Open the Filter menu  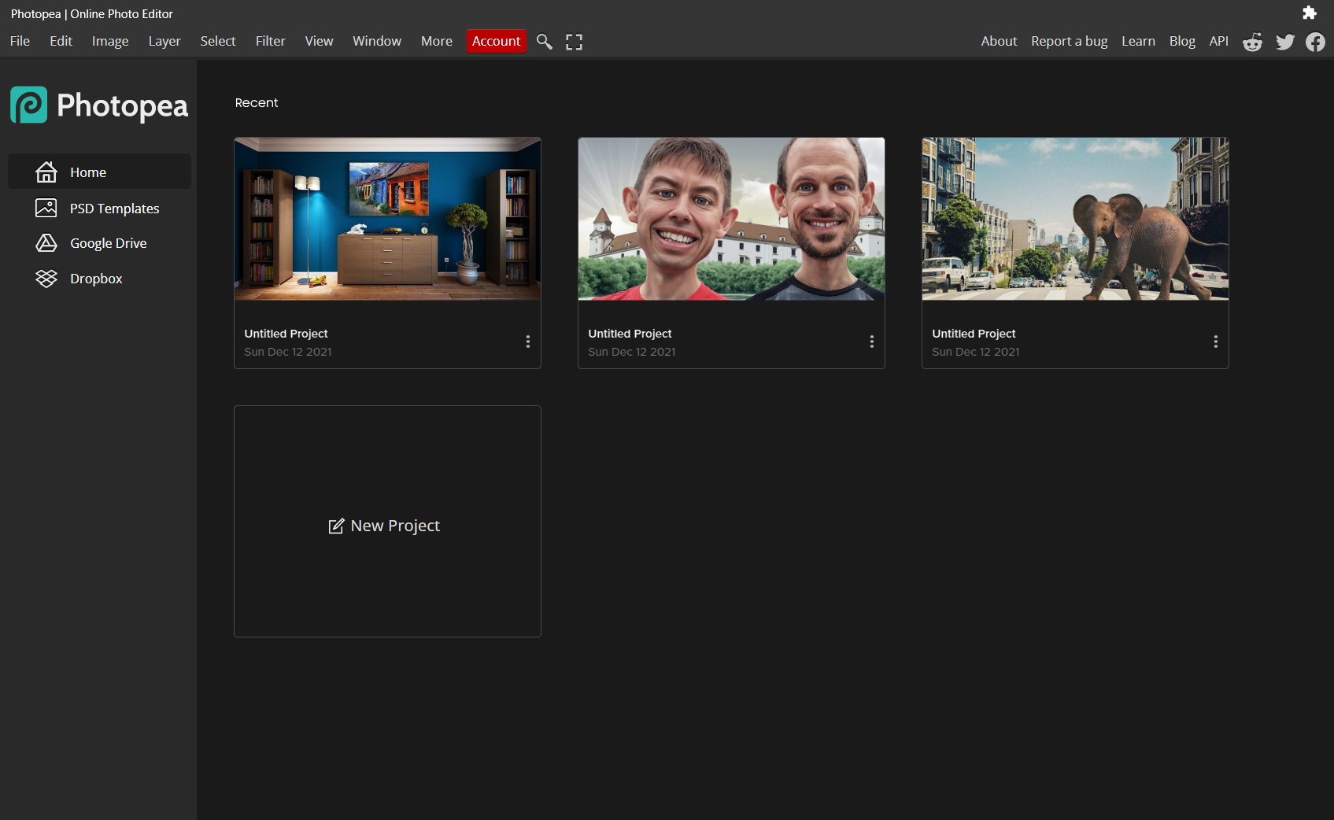click(270, 41)
